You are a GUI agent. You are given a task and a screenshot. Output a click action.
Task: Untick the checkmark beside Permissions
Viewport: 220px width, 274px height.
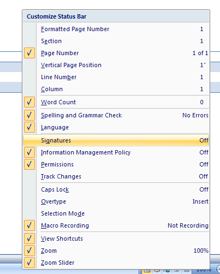click(29, 164)
